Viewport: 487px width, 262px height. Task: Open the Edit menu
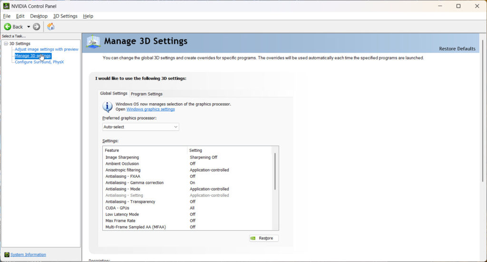coord(20,16)
